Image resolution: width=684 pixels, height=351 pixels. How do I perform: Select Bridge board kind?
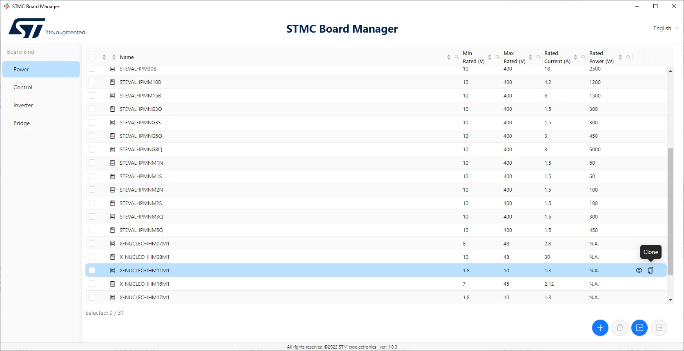click(41, 123)
